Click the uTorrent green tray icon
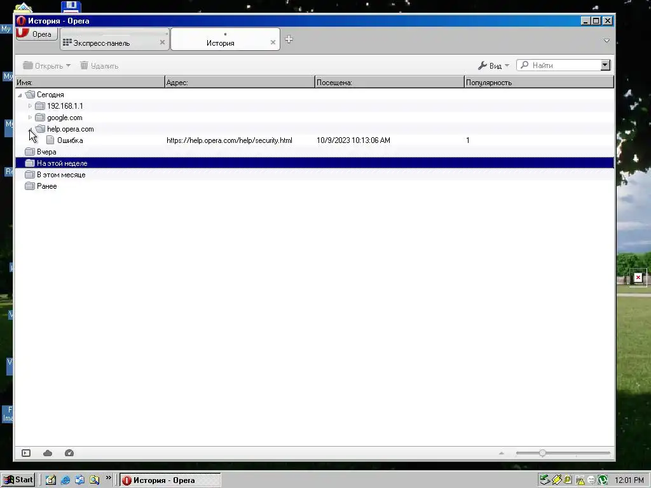 click(603, 480)
